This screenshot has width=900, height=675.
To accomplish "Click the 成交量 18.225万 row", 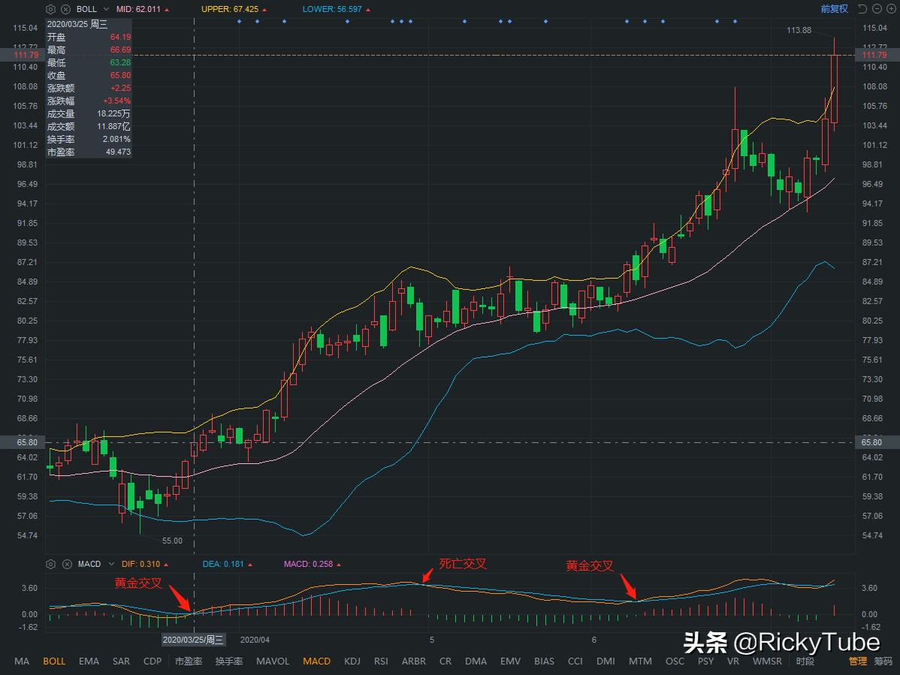I will (89, 113).
